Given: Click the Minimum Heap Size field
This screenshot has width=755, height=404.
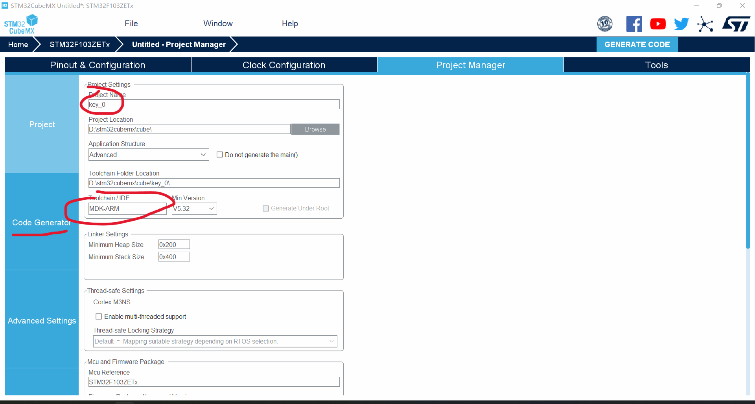Looking at the screenshot, I should tap(174, 245).
